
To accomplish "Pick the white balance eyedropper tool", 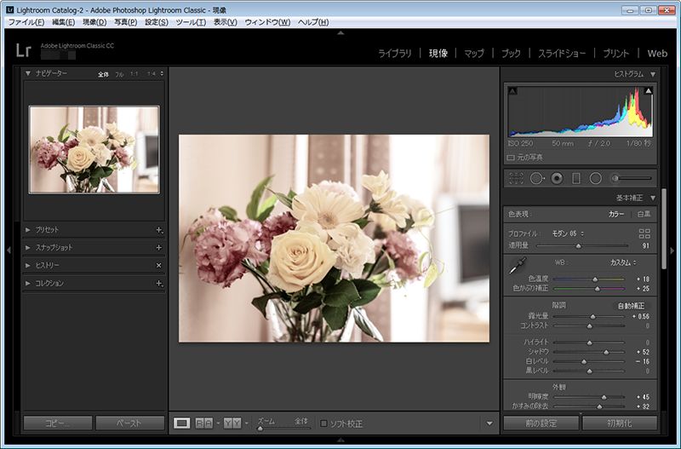I will [x=516, y=266].
